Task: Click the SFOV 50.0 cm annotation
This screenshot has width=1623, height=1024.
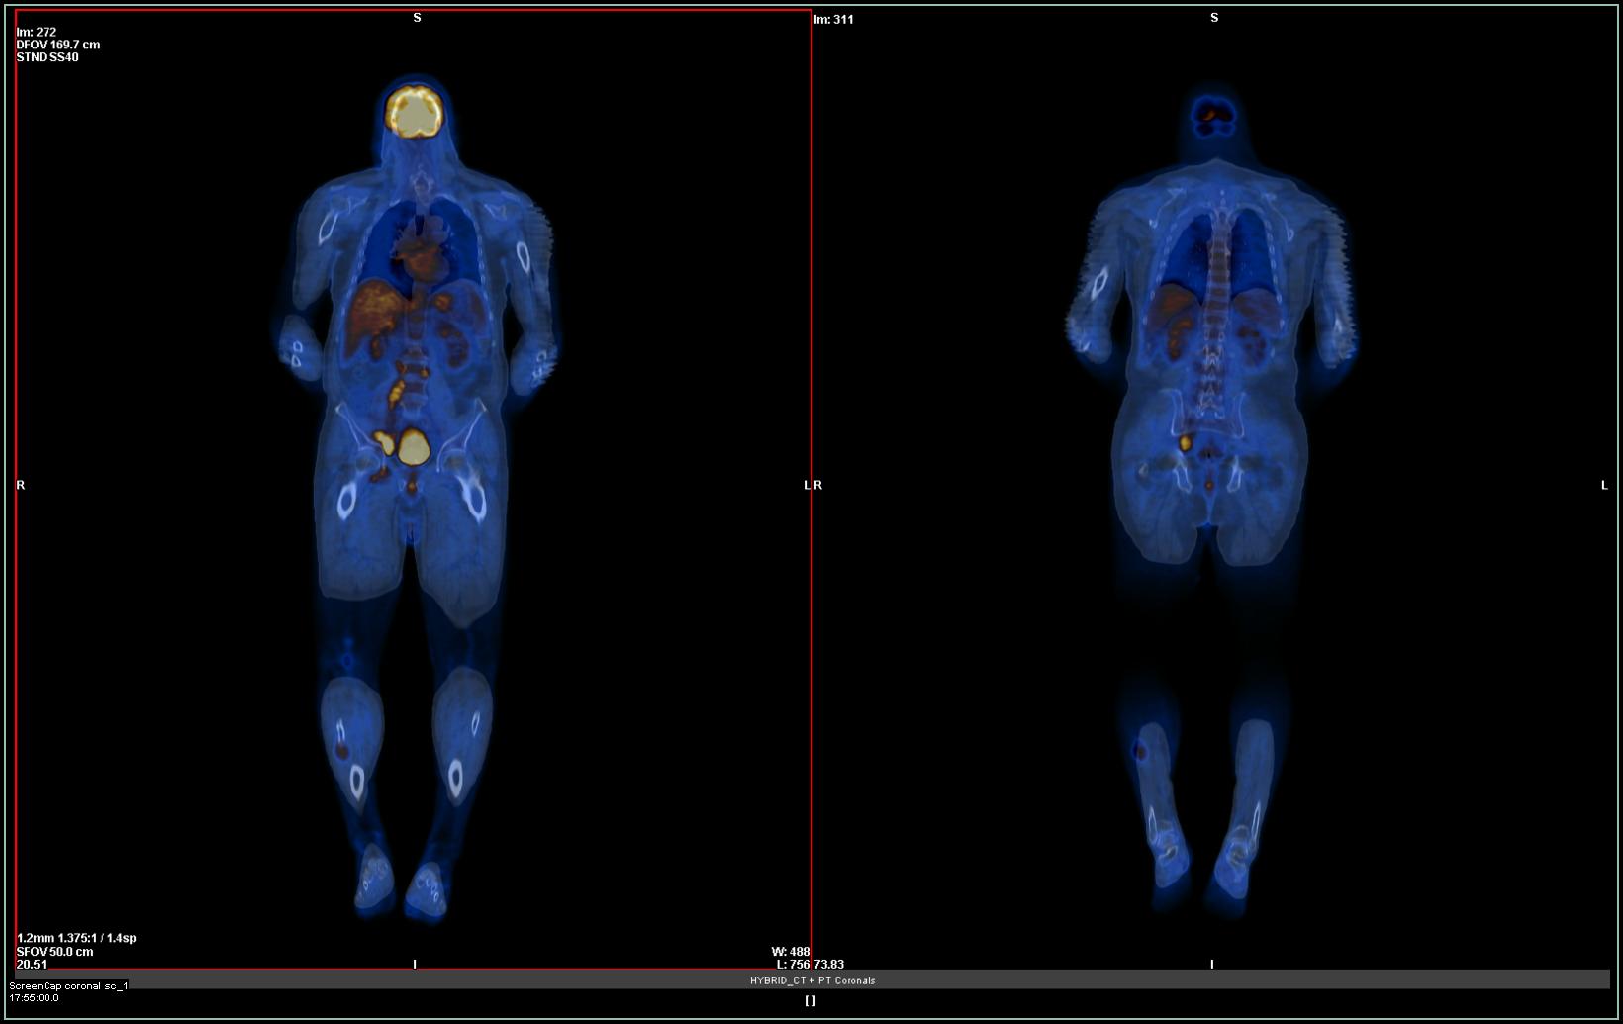Action: [x=54, y=952]
